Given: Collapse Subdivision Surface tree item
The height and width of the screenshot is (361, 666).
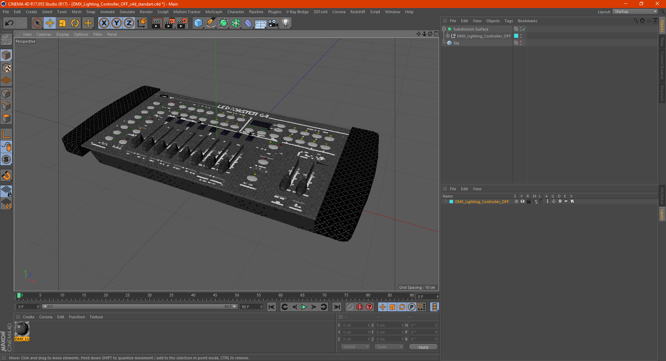Looking at the screenshot, I should tap(444, 29).
